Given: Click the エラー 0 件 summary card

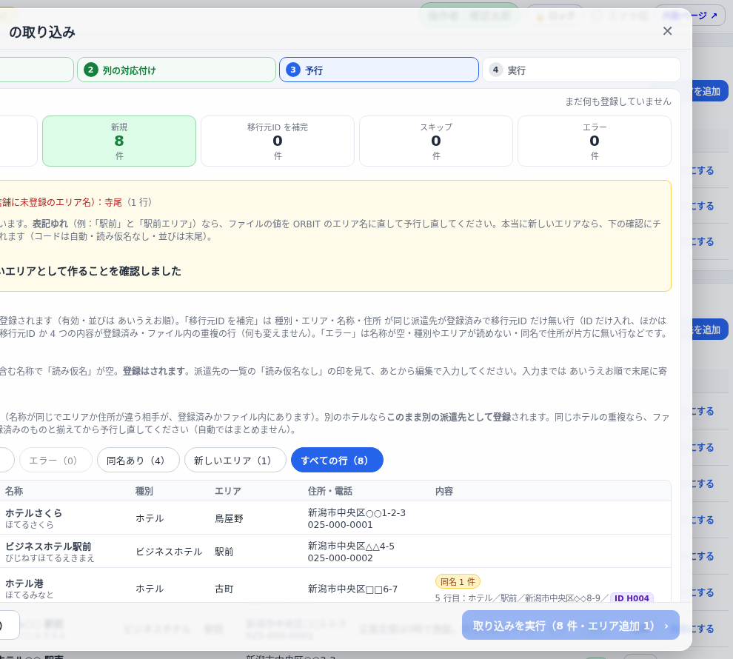Looking at the screenshot, I should pos(594,141).
